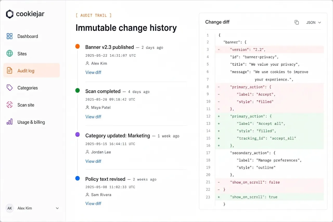This screenshot has height=222, width=333.
Task: Click the added line "show_on_scroll": true
Action: pos(269,197)
